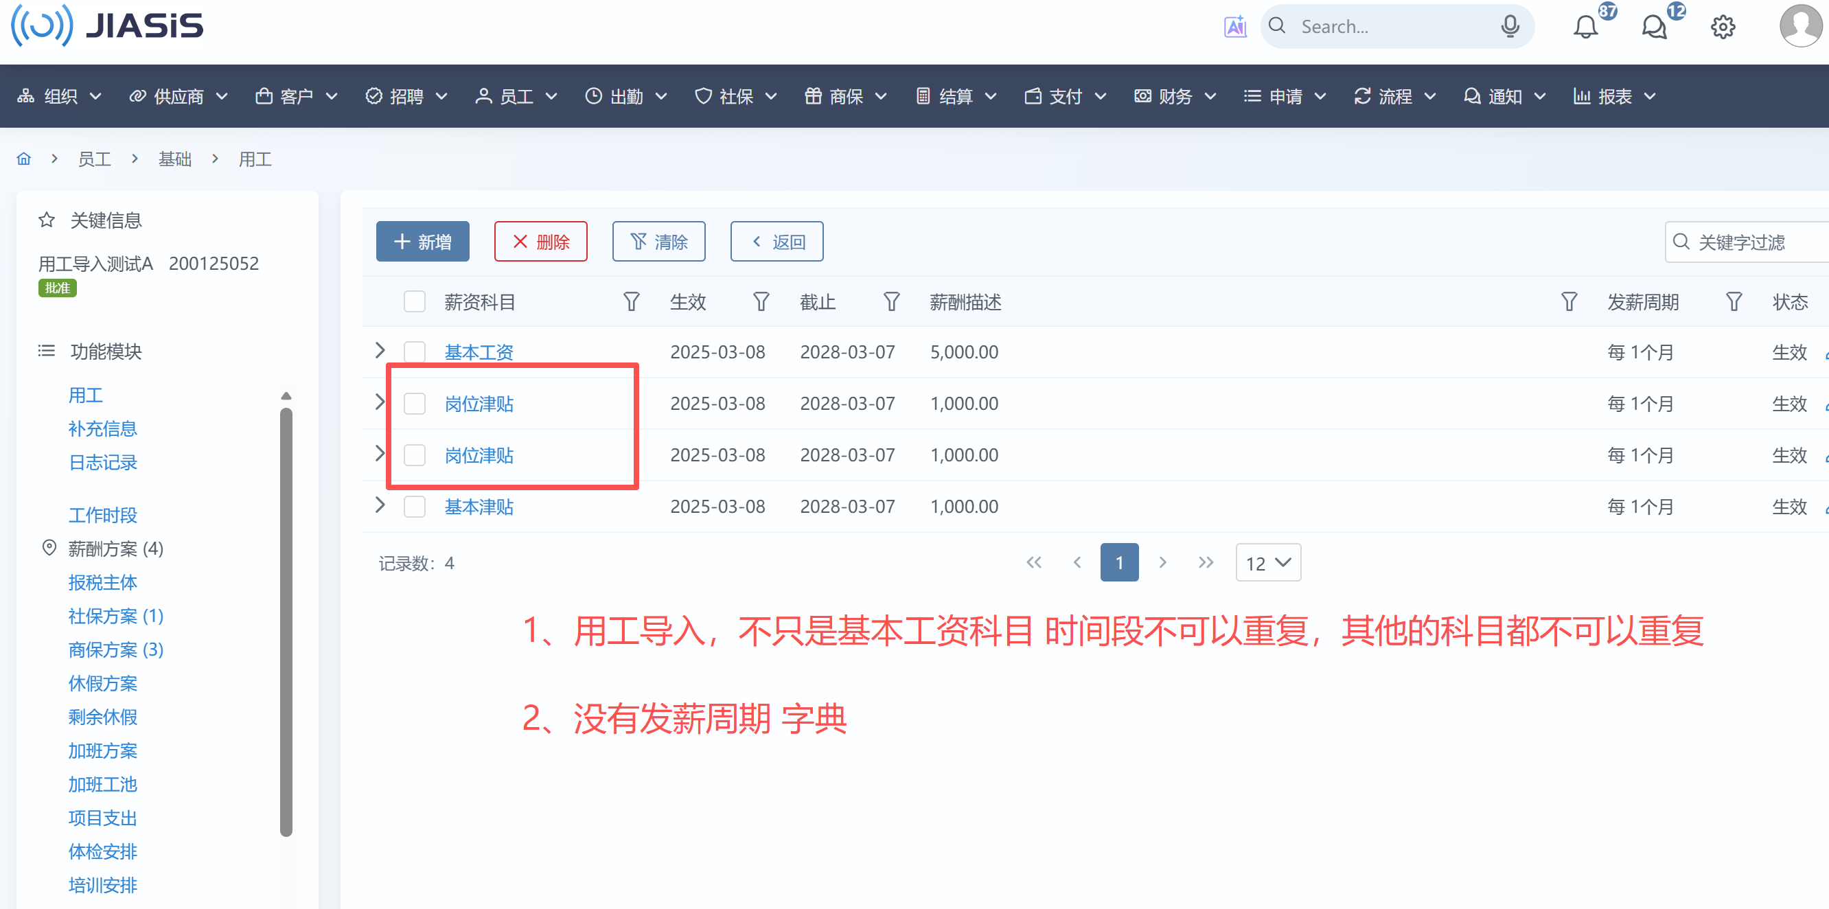Expand the 基本工资 row details
Image resolution: width=1829 pixels, height=909 pixels.
tap(380, 351)
